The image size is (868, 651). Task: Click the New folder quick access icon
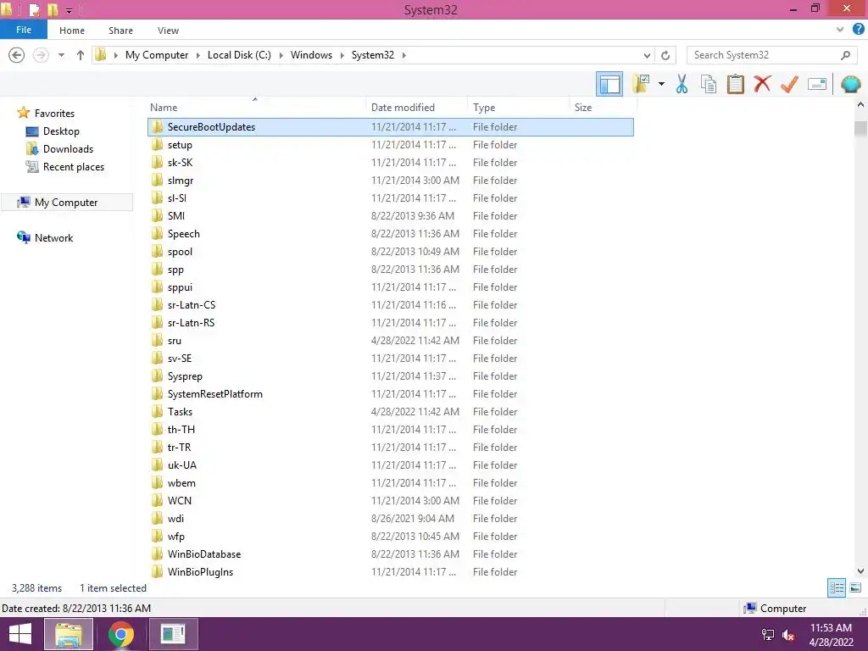[x=53, y=9]
